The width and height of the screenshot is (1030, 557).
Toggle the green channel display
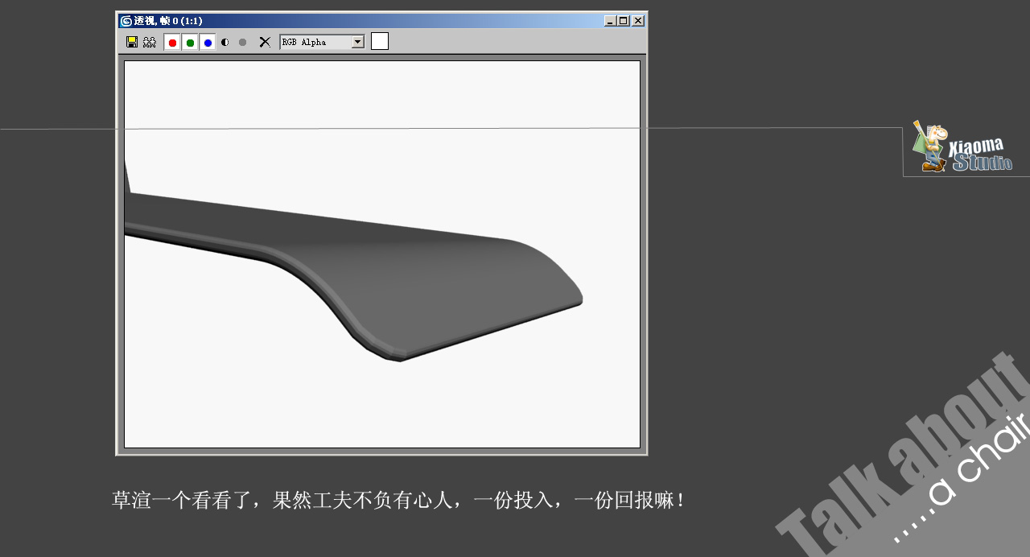tap(190, 43)
